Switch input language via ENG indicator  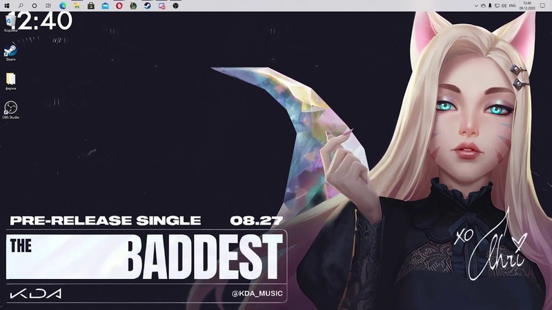point(513,6)
